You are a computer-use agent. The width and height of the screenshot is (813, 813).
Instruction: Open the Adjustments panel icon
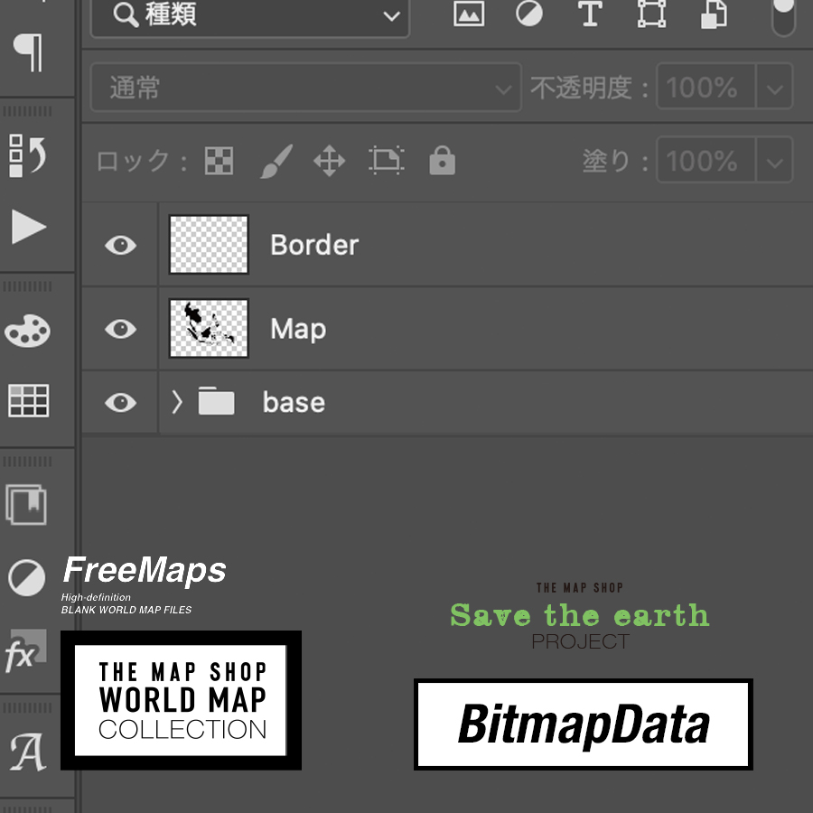click(26, 577)
